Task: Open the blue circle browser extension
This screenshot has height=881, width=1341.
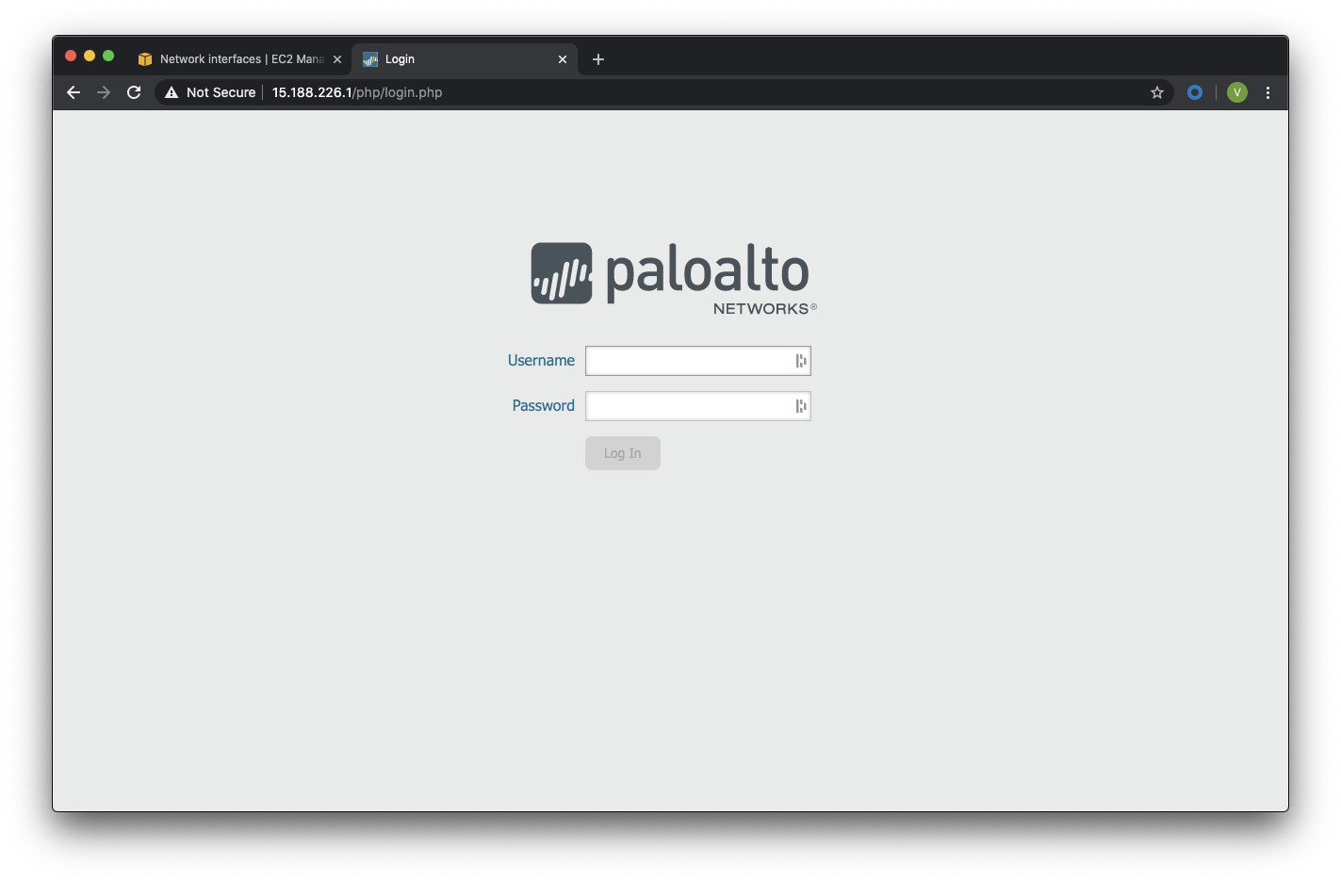Action: click(1195, 92)
